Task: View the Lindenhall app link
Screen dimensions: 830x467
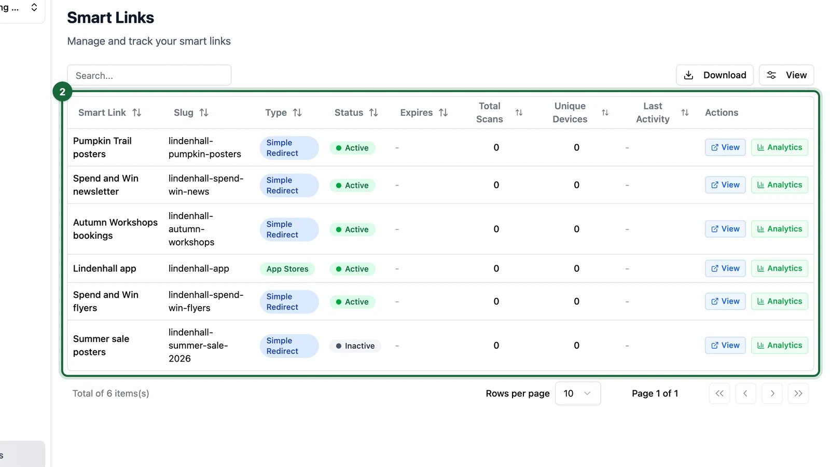Action: [x=725, y=268]
